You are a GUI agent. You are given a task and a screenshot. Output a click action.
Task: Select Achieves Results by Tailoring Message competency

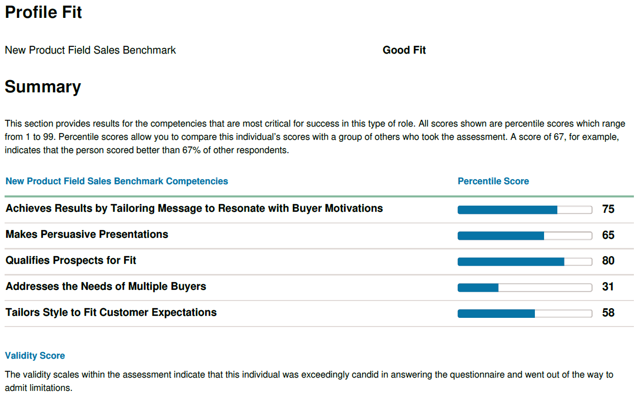click(194, 208)
